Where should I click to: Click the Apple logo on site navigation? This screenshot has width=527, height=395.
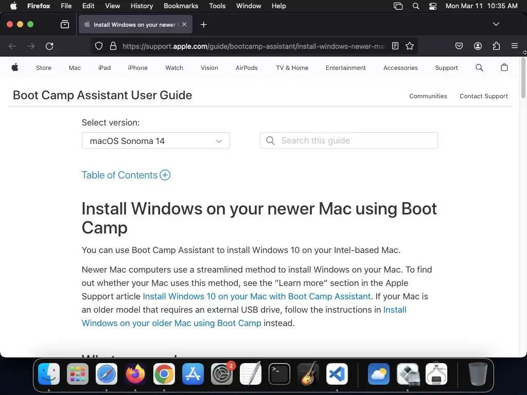pos(15,67)
